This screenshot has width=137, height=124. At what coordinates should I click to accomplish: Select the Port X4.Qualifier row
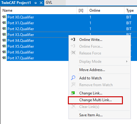[38, 41]
